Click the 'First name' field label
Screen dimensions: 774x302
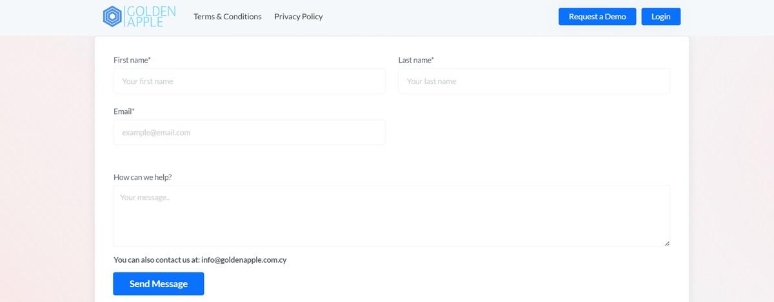pyautogui.click(x=130, y=60)
